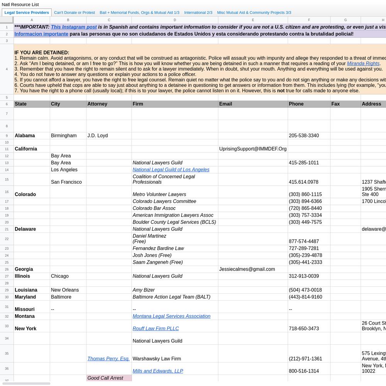This screenshot has width=386, height=386.
Task: Follow the Thomas Perry, Esq. link
Action: [x=108, y=359]
